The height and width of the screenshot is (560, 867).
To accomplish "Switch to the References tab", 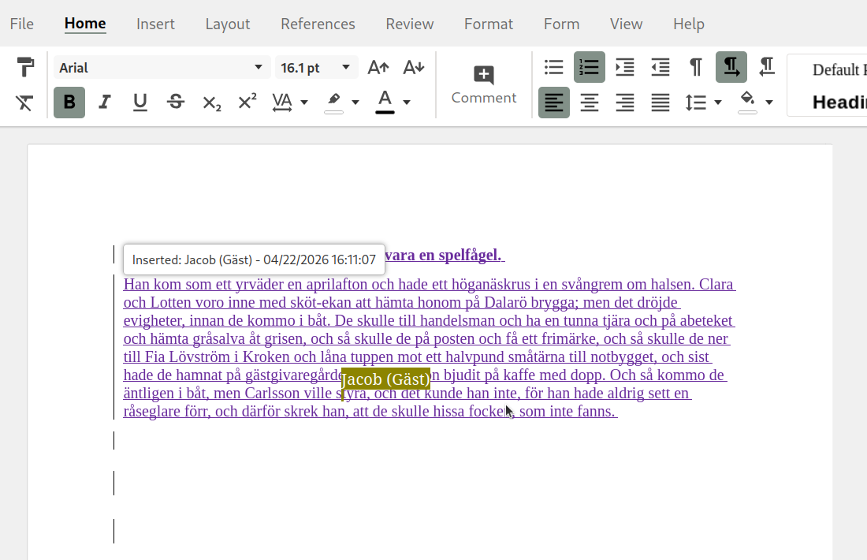I will [318, 24].
